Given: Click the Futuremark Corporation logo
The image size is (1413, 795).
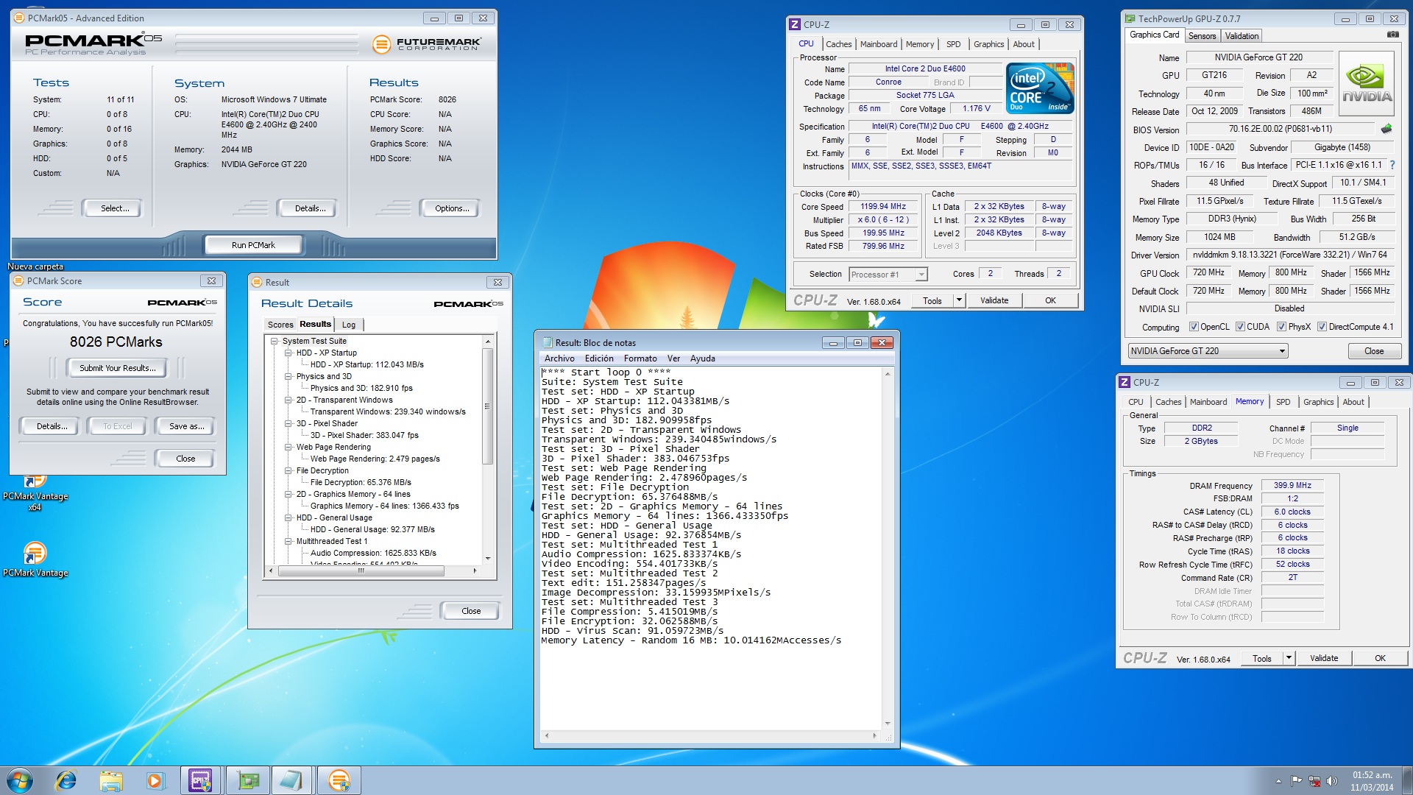Looking at the screenshot, I should point(427,44).
